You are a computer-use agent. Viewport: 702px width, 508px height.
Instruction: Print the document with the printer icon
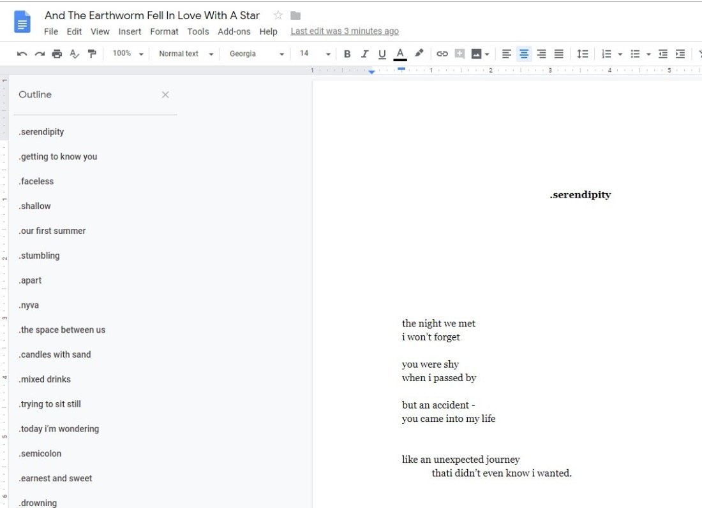[57, 54]
